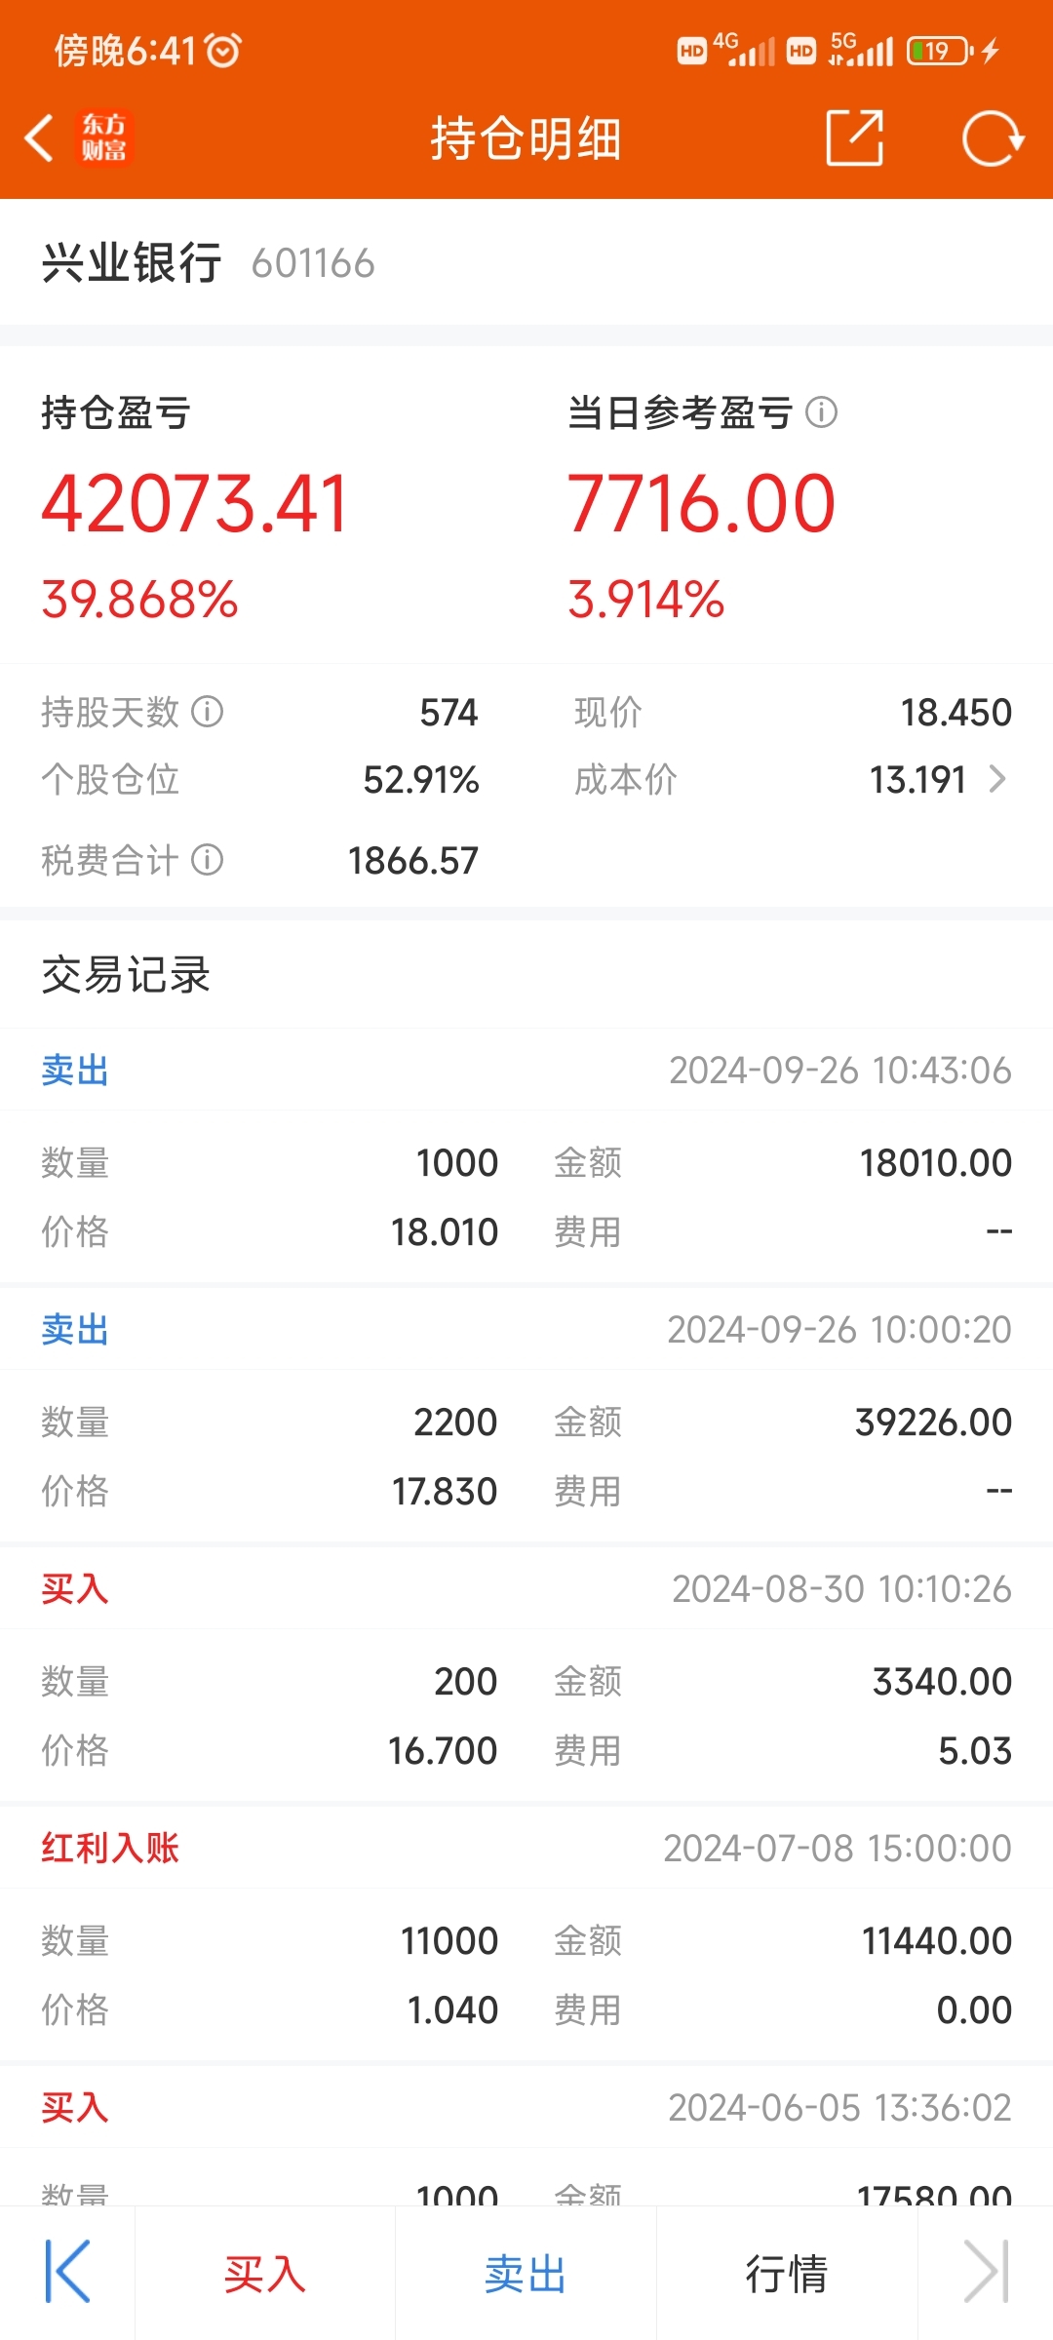Image resolution: width=1053 pixels, height=2340 pixels.
Task: Tap the 买入 button in bottom bar
Action: point(265,2274)
